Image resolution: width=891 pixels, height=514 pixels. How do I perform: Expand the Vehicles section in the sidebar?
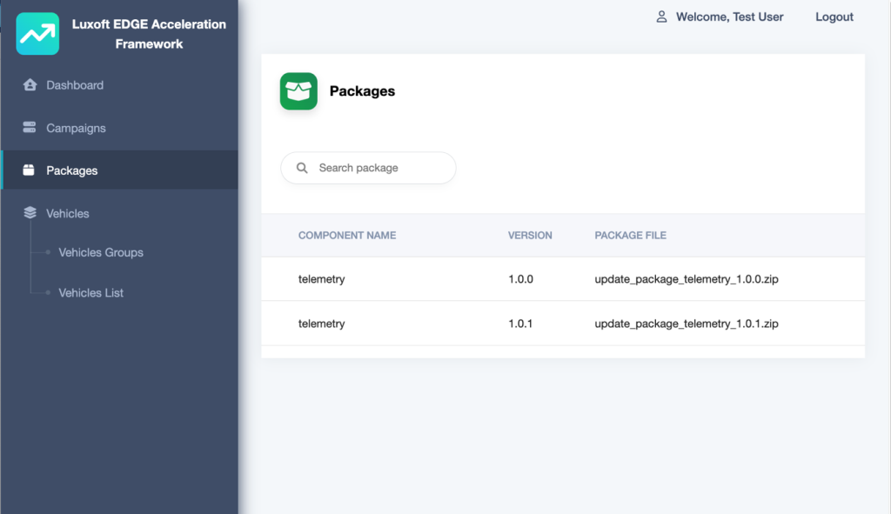[68, 212]
